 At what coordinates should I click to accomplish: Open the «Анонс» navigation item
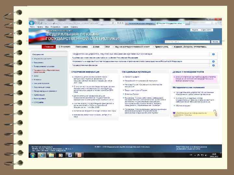tap(96, 47)
